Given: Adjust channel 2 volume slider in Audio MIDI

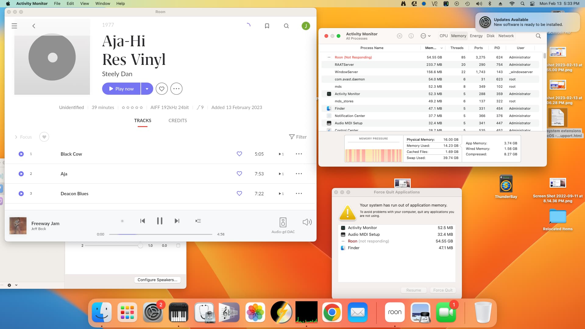Looking at the screenshot, I should (x=140, y=246).
